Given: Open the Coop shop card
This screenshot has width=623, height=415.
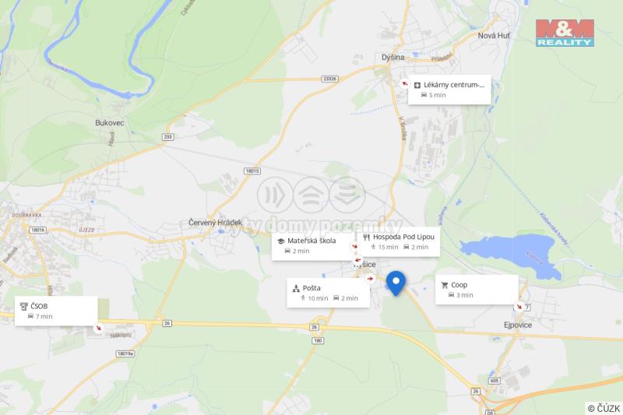Looking at the screenshot, I should point(477,290).
